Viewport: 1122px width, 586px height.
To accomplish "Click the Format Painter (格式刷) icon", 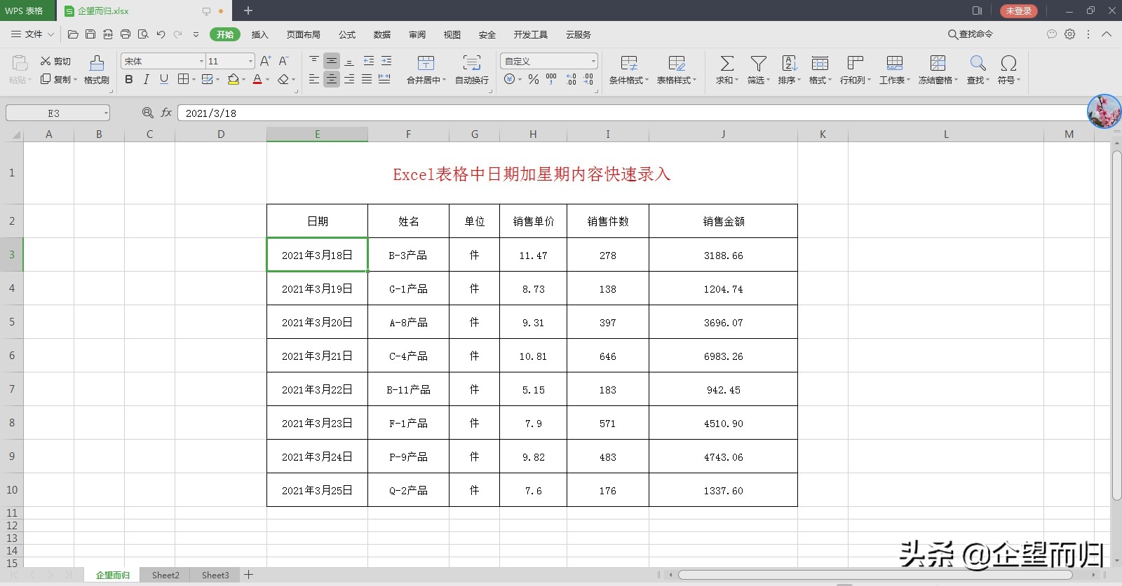I will 97,63.
